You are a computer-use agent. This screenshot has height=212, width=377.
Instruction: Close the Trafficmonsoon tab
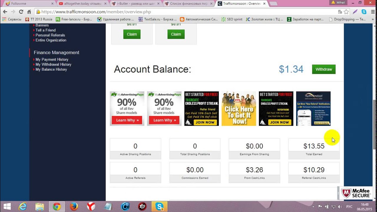click(264, 4)
